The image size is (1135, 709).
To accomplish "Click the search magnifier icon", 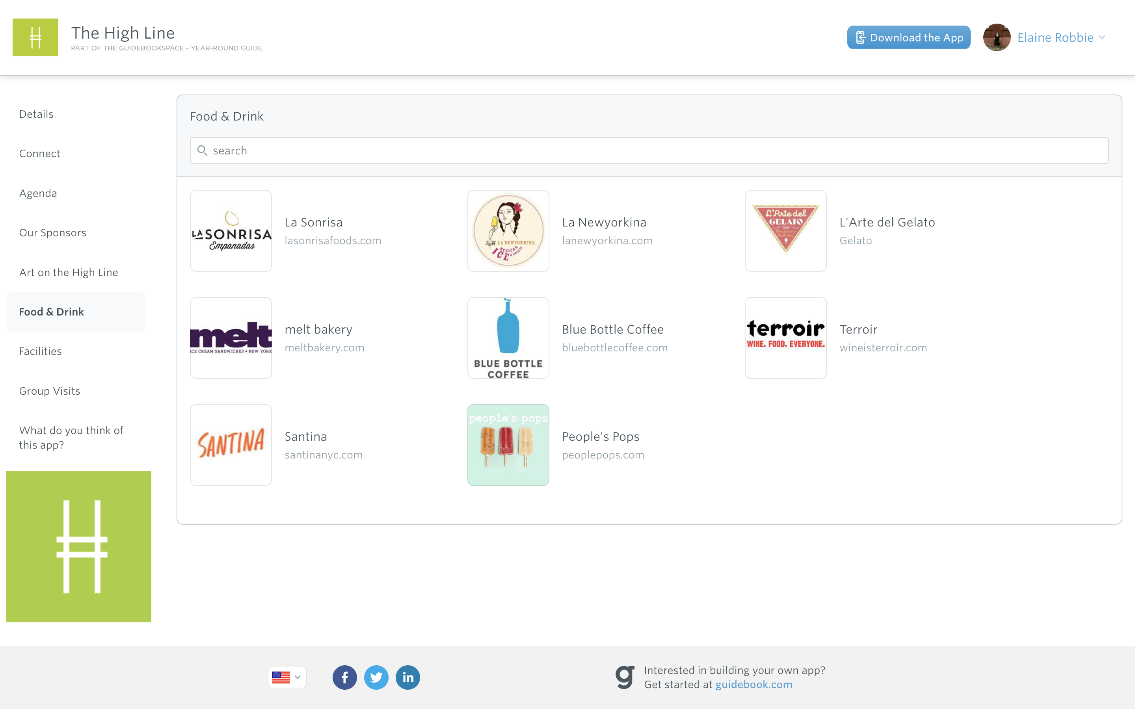I will (203, 150).
